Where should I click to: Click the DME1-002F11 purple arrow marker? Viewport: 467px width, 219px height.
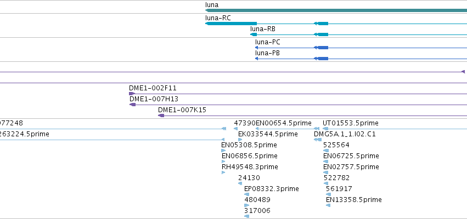tap(132, 94)
